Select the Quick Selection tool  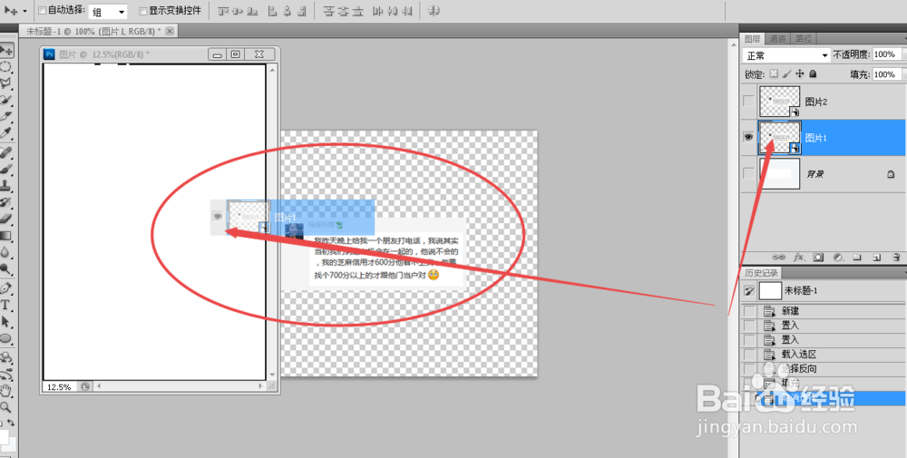click(x=5, y=101)
